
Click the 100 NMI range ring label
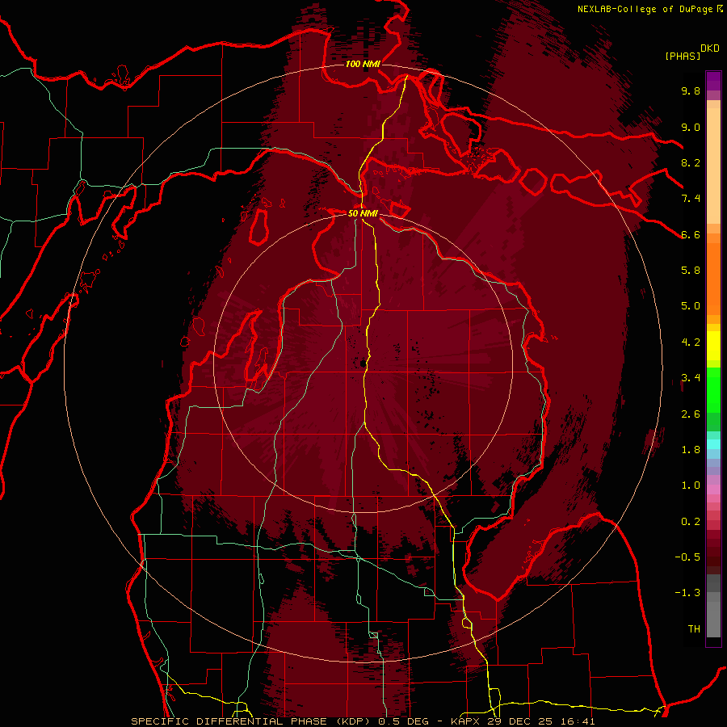click(363, 64)
